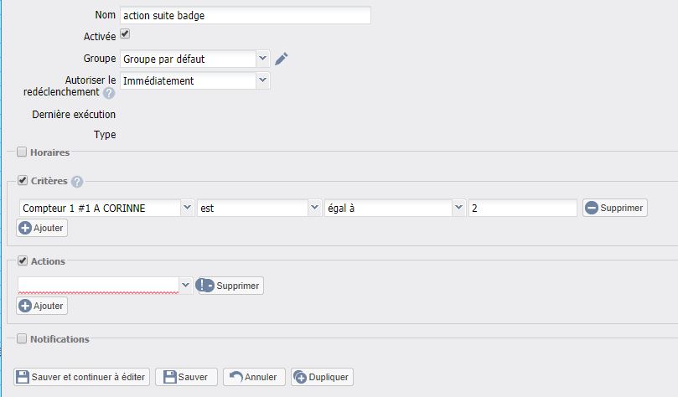Enable the Horaires section checkbox
678x397 pixels.
(x=22, y=152)
